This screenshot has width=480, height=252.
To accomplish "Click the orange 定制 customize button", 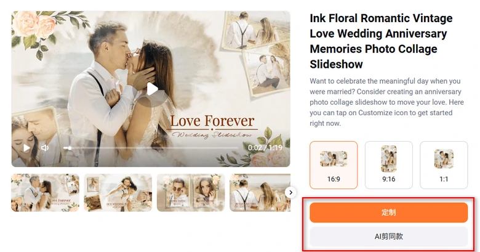I will pos(388,212).
